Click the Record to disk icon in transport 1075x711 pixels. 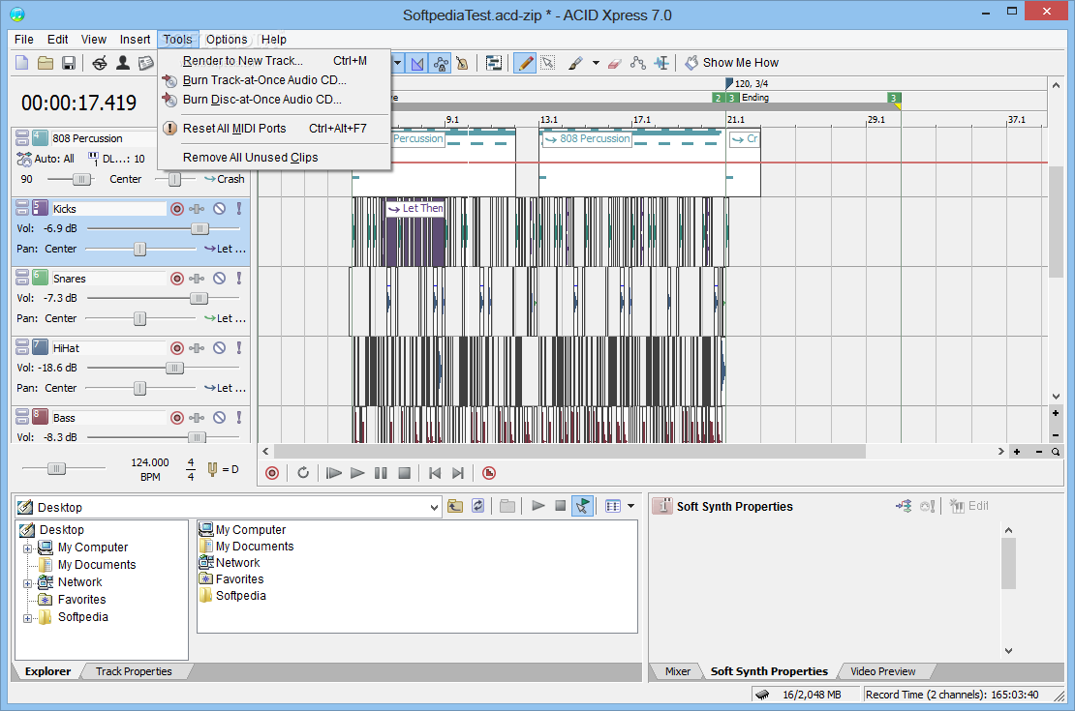pos(489,473)
